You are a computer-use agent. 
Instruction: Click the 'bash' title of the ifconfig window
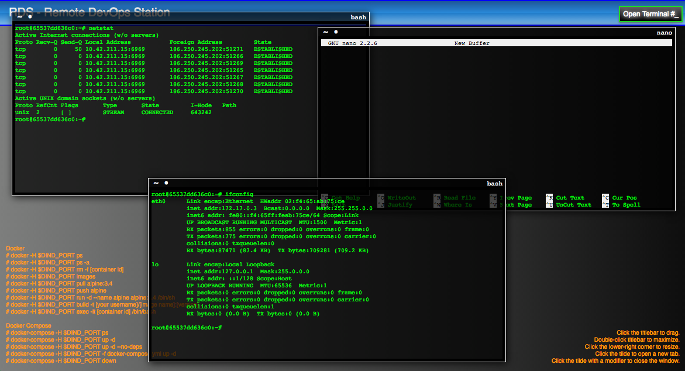pyautogui.click(x=494, y=184)
